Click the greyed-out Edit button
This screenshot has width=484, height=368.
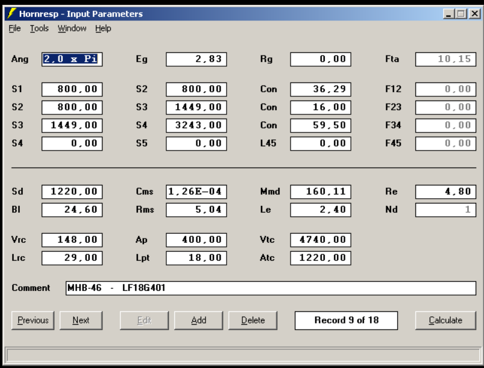tap(144, 320)
